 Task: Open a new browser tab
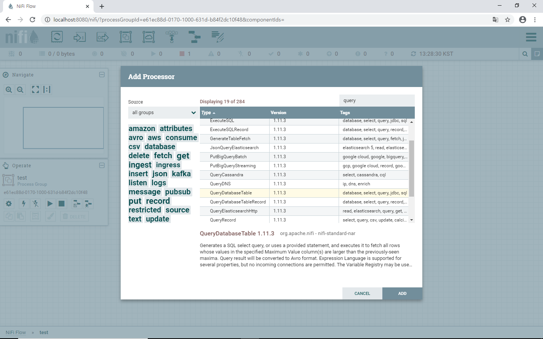102,6
